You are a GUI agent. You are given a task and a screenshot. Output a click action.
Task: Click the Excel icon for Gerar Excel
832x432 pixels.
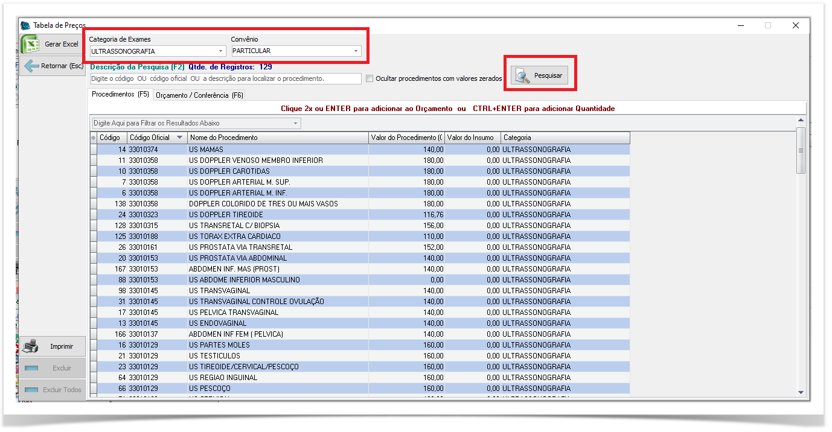(x=31, y=44)
